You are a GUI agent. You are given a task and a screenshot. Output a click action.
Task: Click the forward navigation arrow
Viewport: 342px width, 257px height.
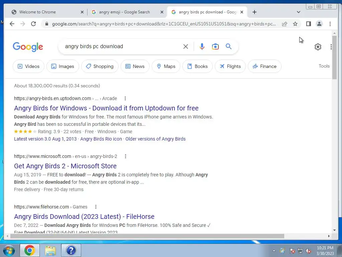click(x=23, y=24)
